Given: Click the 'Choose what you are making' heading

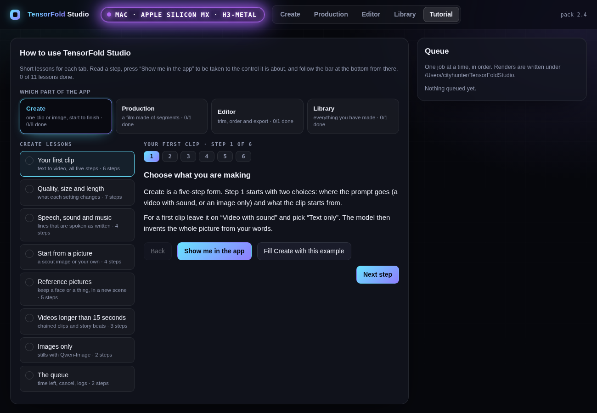Looking at the screenshot, I should coord(197,175).
